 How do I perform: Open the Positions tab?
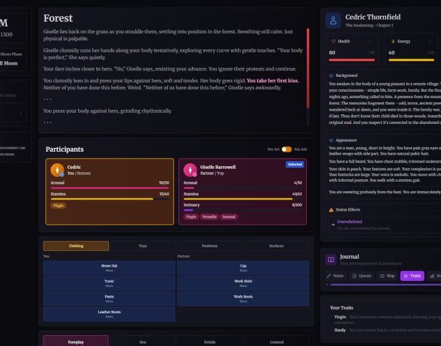coord(209,246)
